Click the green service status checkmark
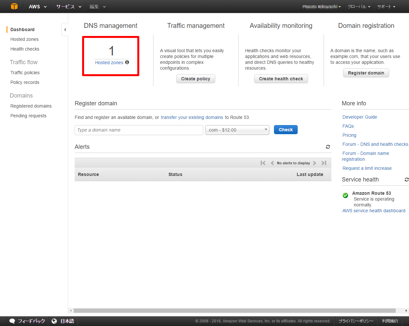This screenshot has width=409, height=326. (x=345, y=195)
